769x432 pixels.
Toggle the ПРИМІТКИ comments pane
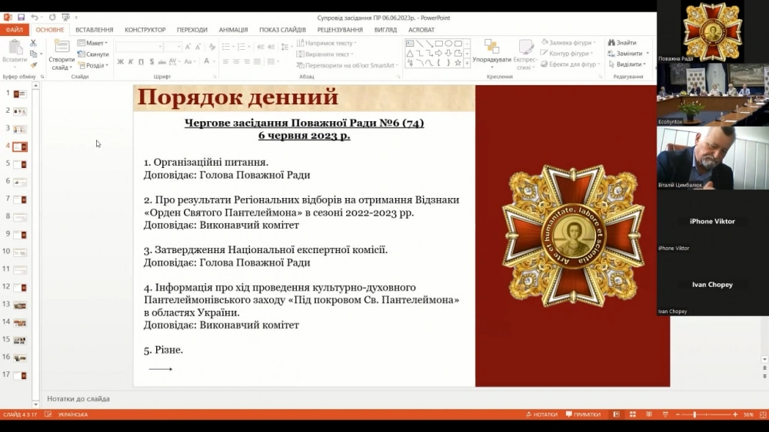(x=583, y=414)
